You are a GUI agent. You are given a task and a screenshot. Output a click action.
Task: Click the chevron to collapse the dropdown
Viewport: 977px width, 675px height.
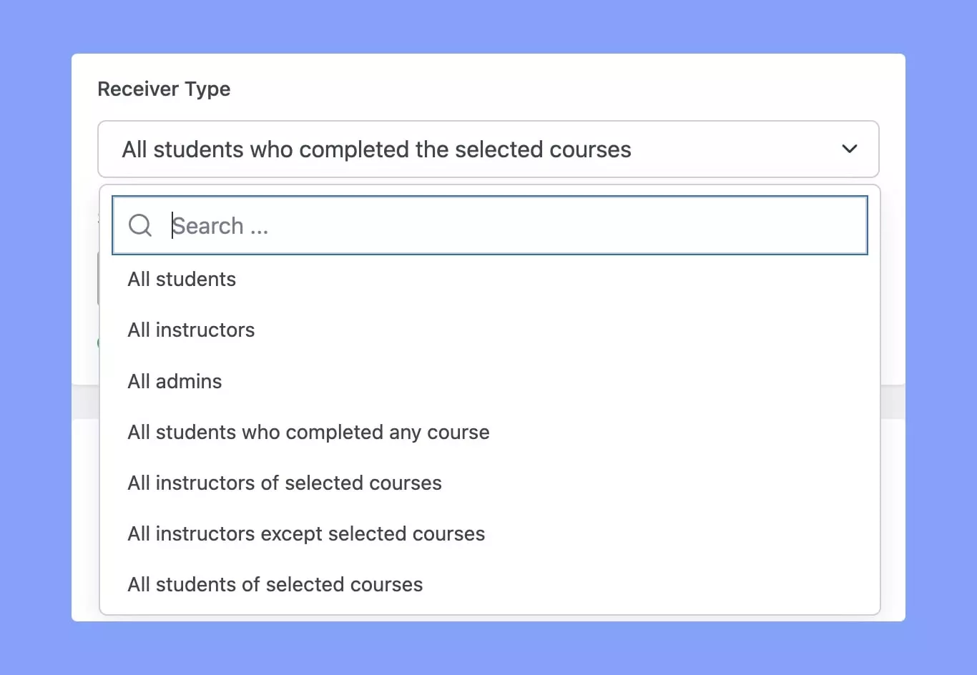850,149
